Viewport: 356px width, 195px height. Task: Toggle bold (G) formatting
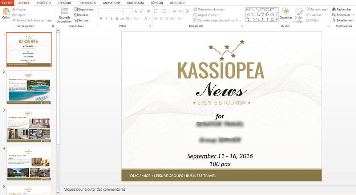[x=101, y=19]
